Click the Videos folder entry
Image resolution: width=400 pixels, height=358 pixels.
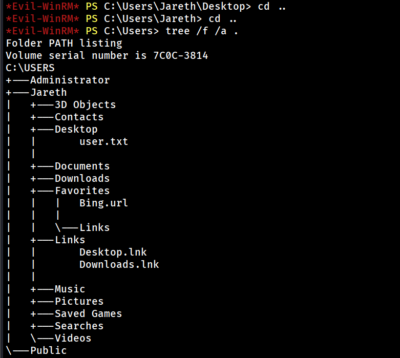[x=73, y=338]
